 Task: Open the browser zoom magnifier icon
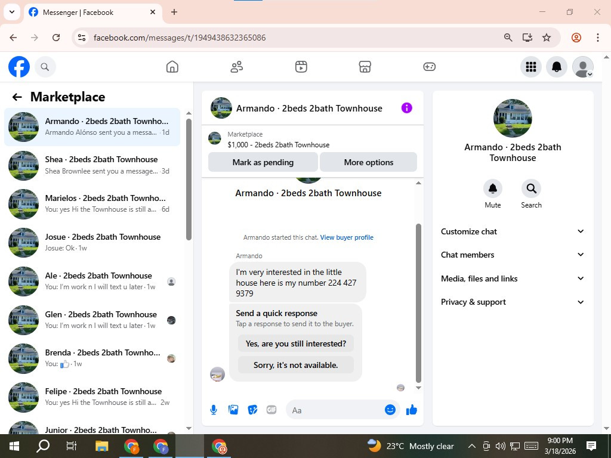click(508, 38)
